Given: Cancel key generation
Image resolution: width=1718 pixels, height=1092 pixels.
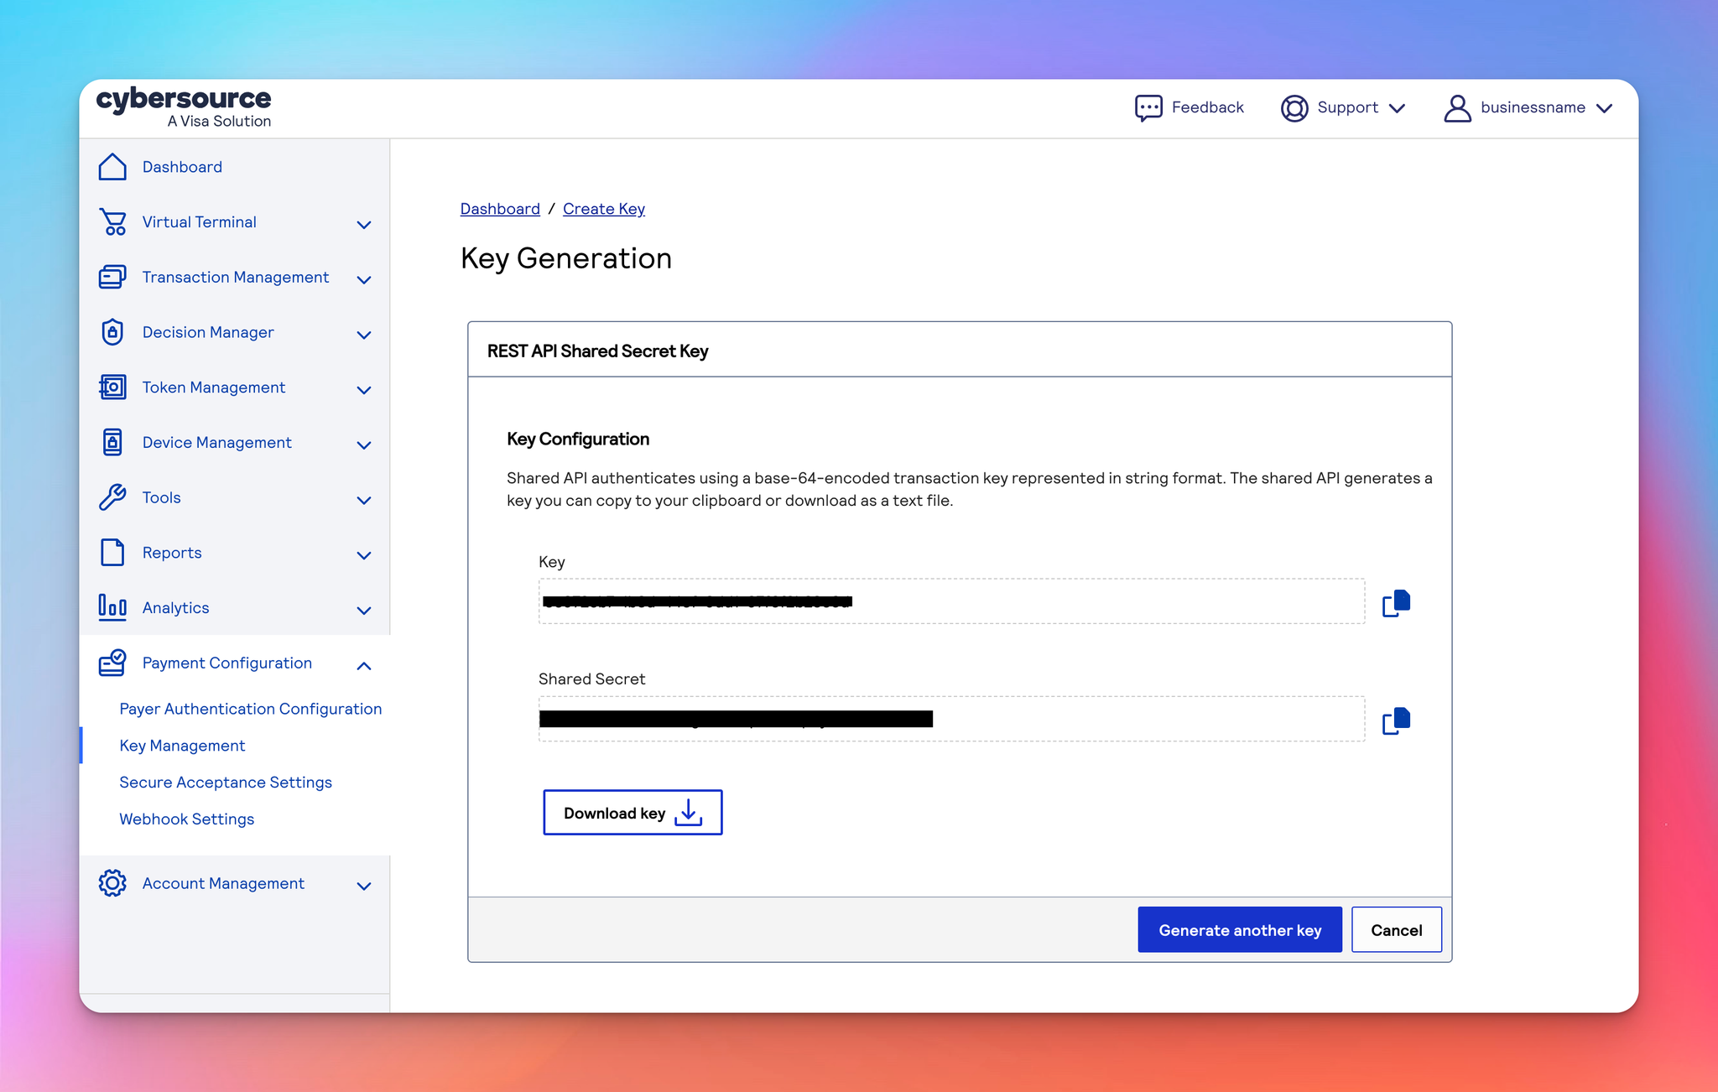Looking at the screenshot, I should pos(1397,929).
